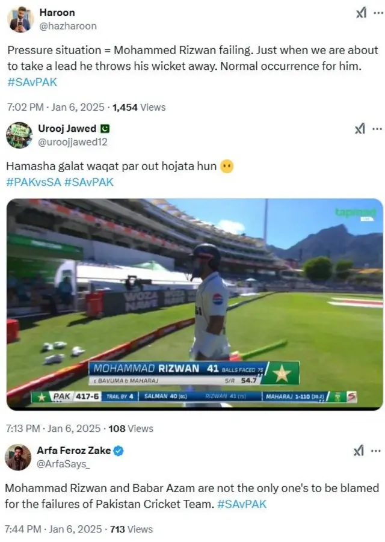Open Urooj Jawed's profile avatar
385x542 pixels.
click(x=19, y=135)
